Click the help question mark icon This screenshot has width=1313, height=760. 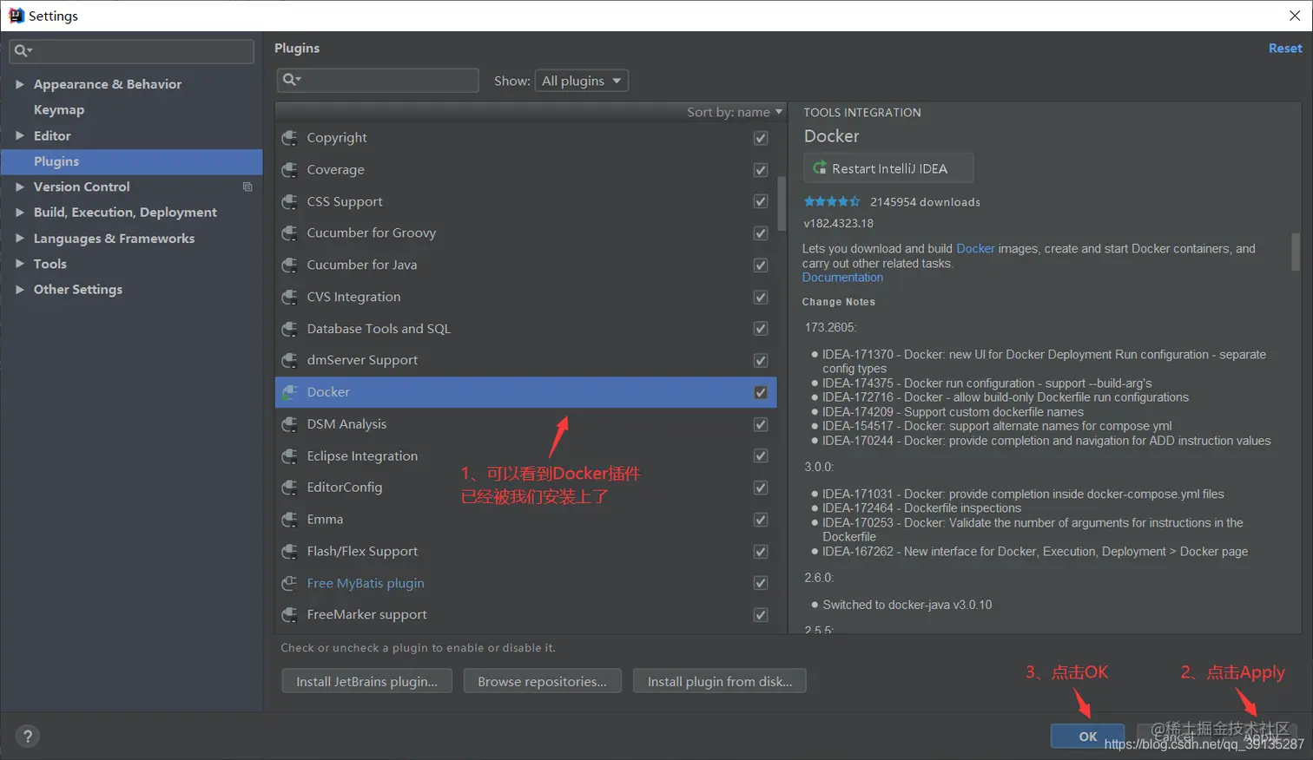point(28,737)
